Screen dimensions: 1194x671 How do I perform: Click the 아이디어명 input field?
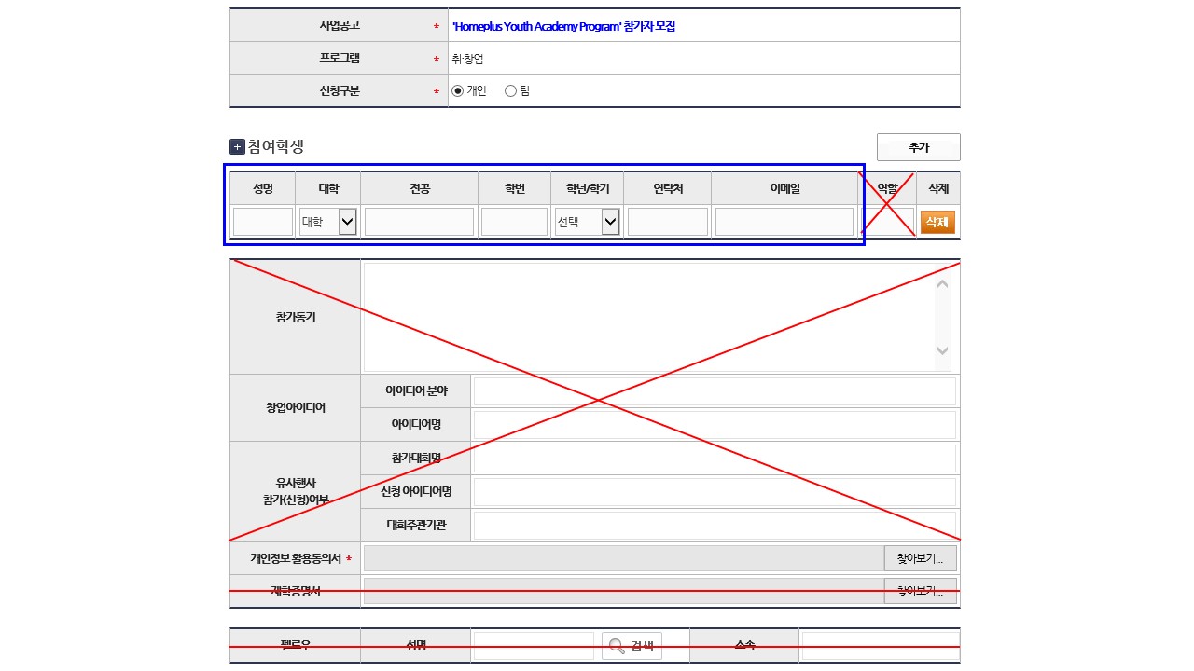point(714,425)
